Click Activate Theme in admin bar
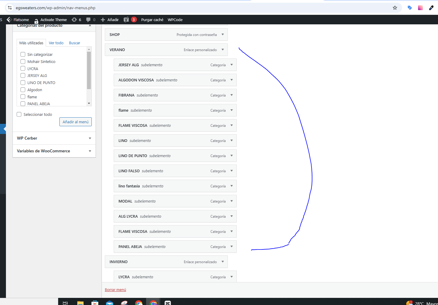This screenshot has width=438, height=305. pyautogui.click(x=50, y=20)
